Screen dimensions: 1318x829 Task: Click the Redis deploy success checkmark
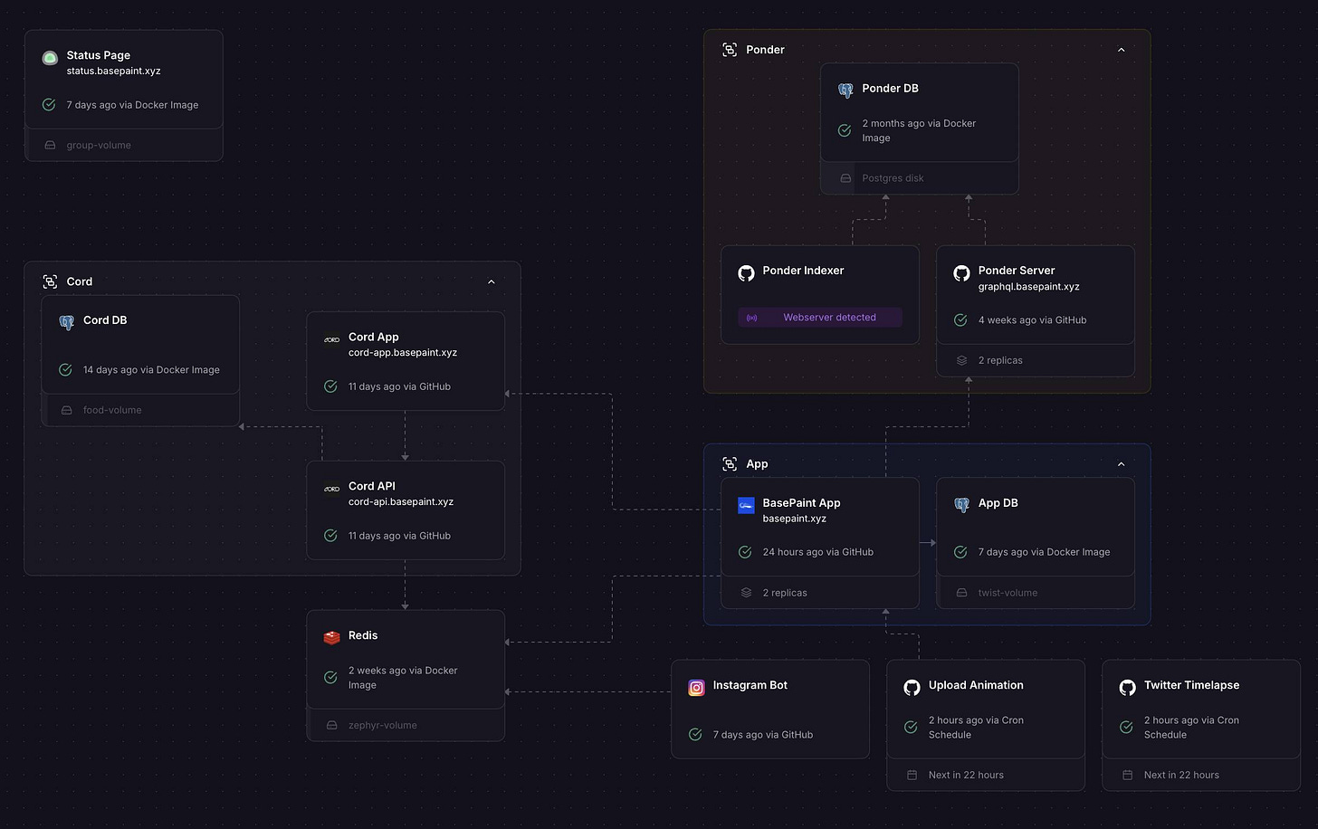[x=330, y=677]
